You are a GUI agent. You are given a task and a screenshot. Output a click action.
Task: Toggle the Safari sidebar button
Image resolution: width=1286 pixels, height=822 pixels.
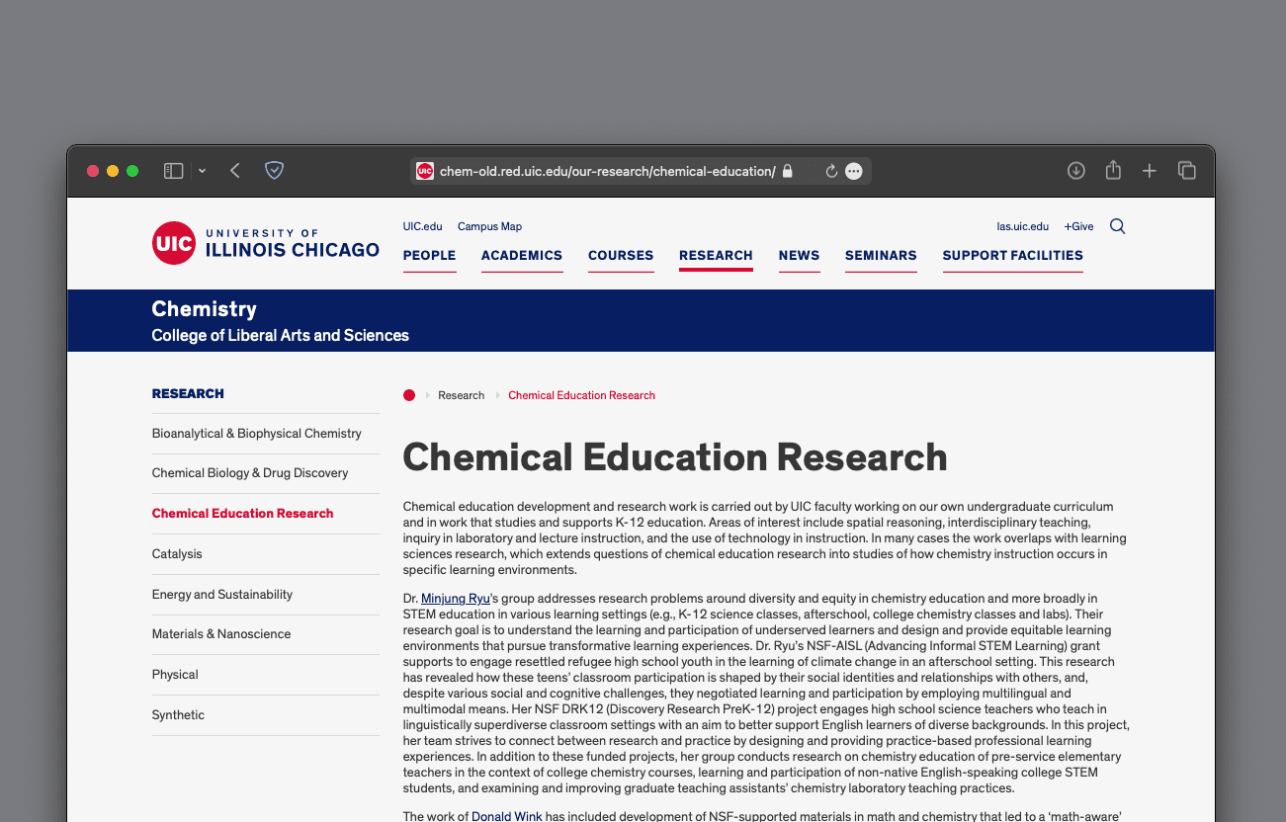point(173,171)
